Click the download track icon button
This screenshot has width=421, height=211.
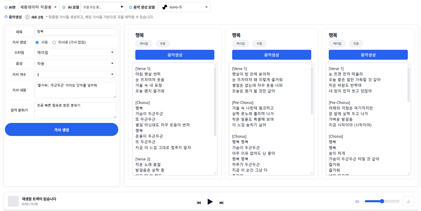(x=408, y=201)
